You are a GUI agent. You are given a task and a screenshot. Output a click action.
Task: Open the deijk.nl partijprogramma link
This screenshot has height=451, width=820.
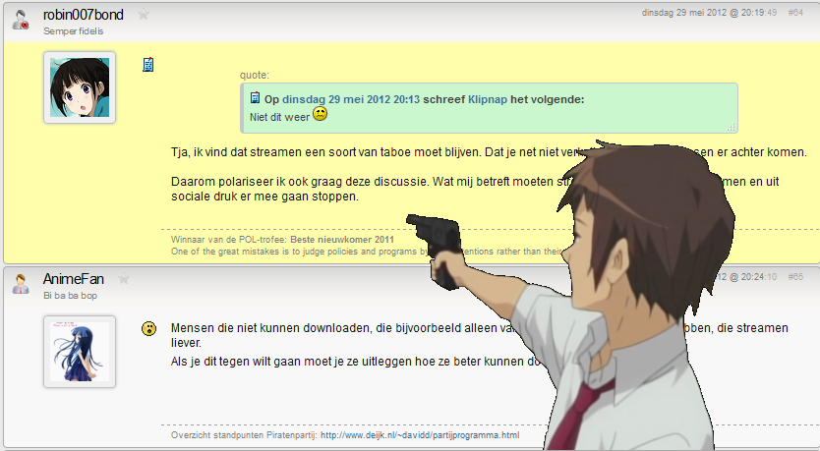coord(420,435)
